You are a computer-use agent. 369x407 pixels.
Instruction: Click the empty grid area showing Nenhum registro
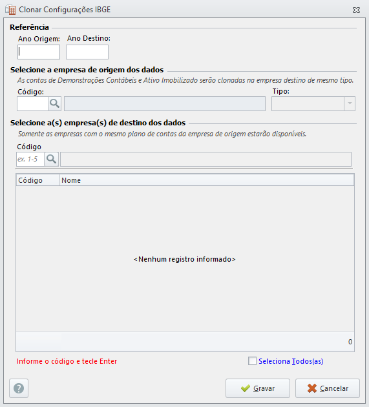point(185,259)
